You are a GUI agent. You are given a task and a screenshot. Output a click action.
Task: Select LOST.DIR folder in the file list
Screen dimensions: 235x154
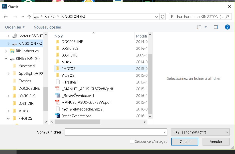point(66,55)
